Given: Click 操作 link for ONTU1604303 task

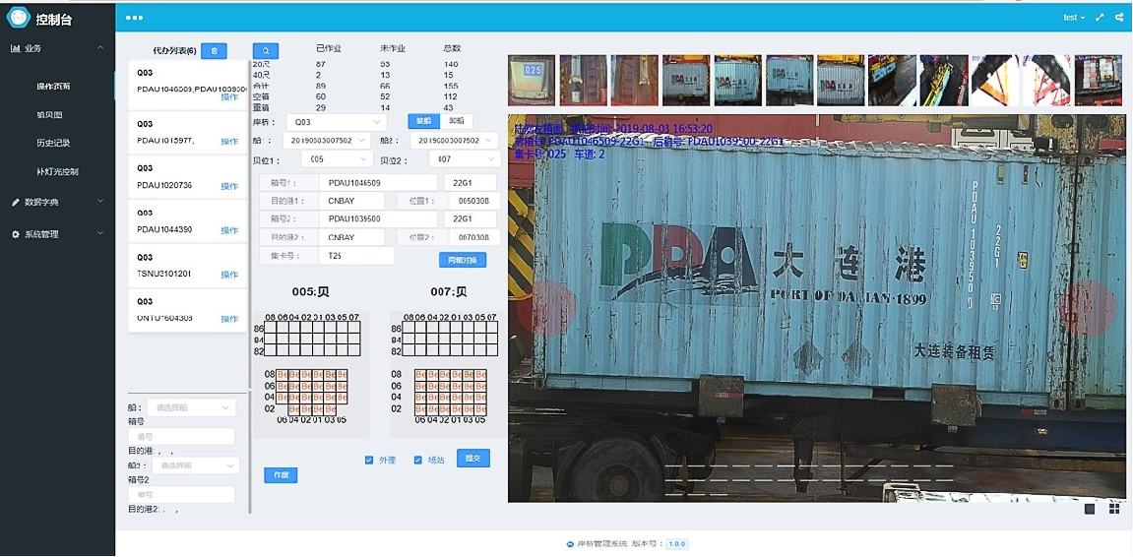Looking at the screenshot, I should [229, 319].
